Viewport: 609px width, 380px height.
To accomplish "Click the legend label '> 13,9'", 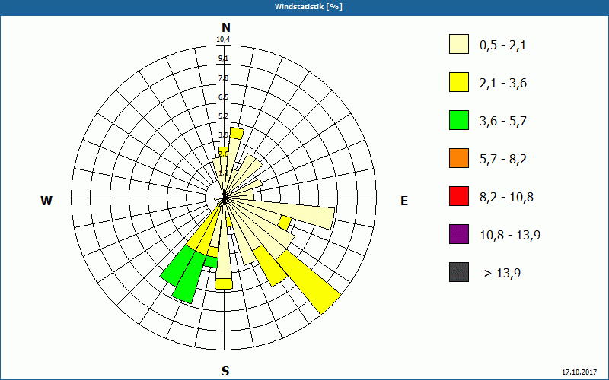I will click(502, 274).
